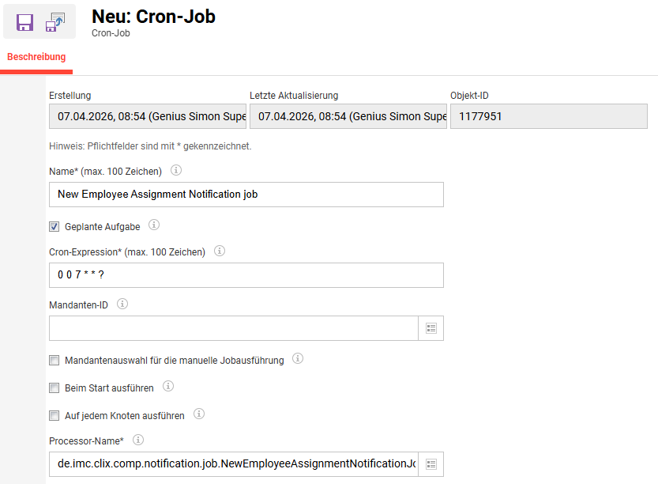The width and height of the screenshot is (658, 484).
Task: Check Auf jedem Knoten ausführen
Action: point(54,414)
